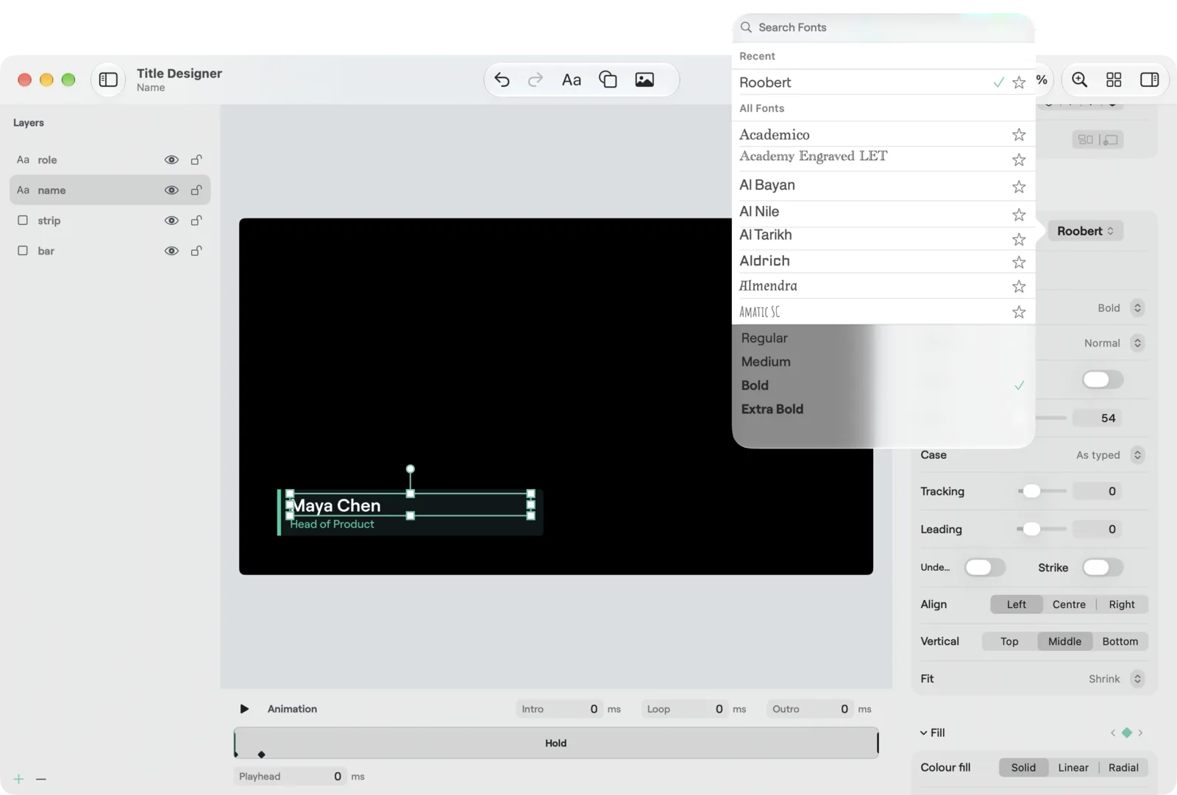
Task: Collapse the Fill section
Action: point(924,732)
